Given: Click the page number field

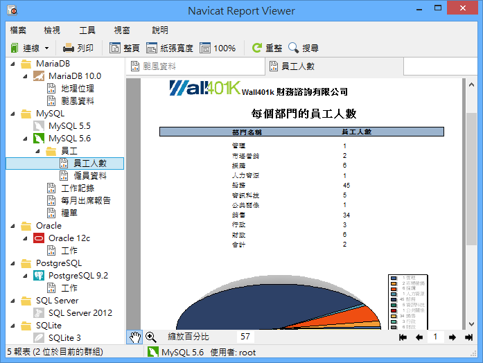Looking at the screenshot, I should (436, 337).
